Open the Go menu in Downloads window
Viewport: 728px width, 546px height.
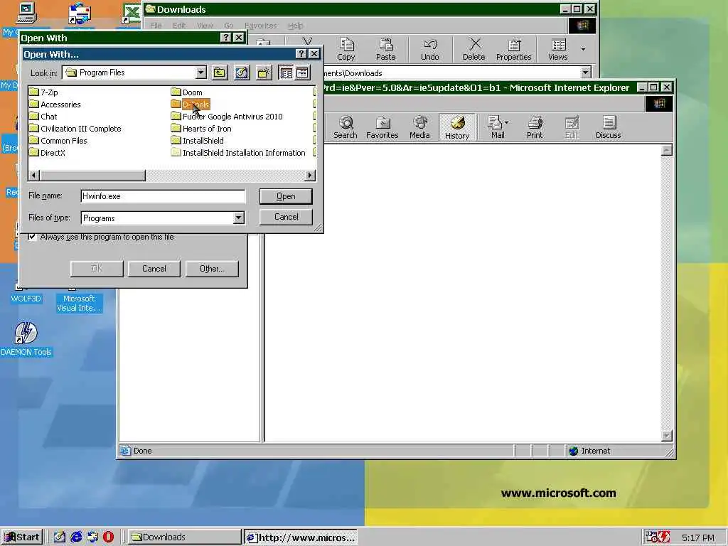(228, 26)
